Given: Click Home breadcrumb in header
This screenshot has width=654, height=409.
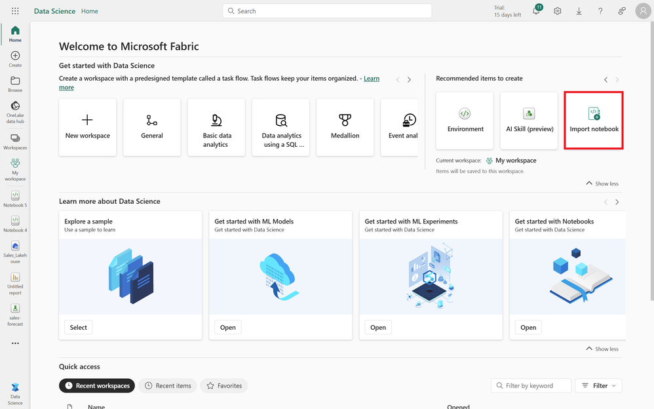Looking at the screenshot, I should [90, 11].
